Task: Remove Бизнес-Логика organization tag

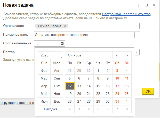Action: [x=65, y=26]
